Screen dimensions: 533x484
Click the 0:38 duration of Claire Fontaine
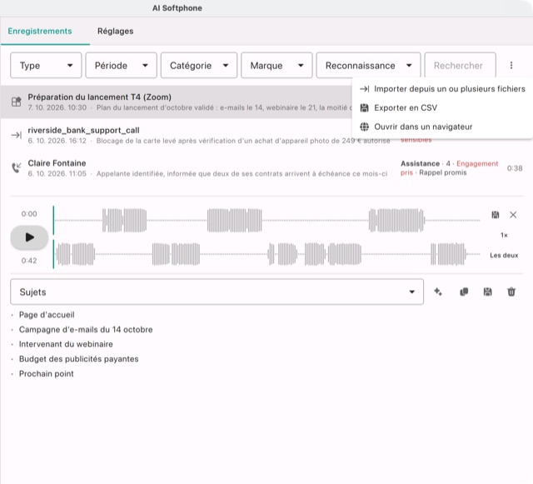pyautogui.click(x=515, y=168)
